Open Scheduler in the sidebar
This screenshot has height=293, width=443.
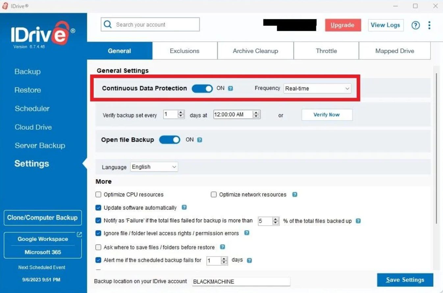(32, 108)
